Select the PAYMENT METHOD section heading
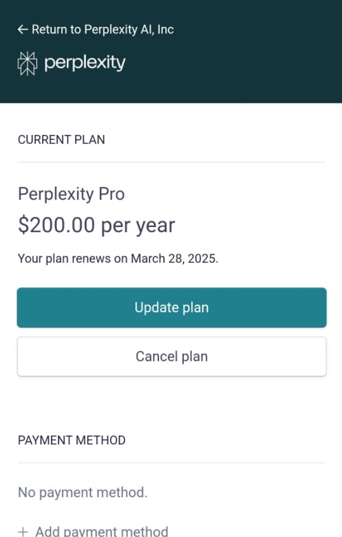Image resolution: width=342 pixels, height=537 pixels. (71, 440)
